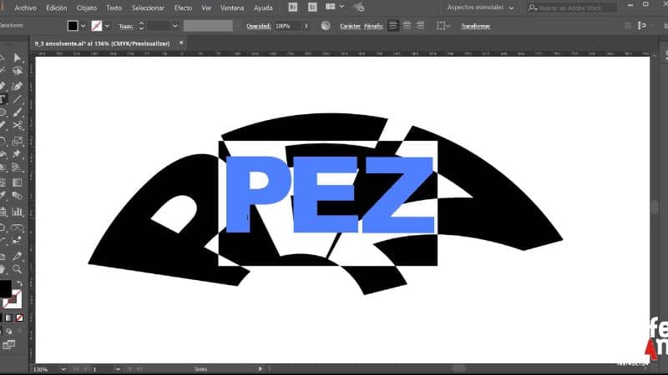The width and height of the screenshot is (668, 375).
Task: Click the arrange documents icon
Action: point(330,7)
